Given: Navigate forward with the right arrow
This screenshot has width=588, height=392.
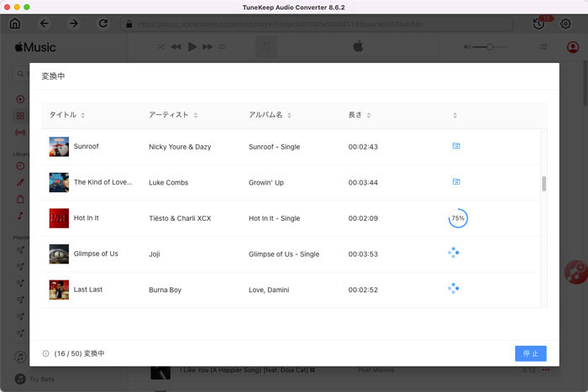Looking at the screenshot, I should [74, 24].
